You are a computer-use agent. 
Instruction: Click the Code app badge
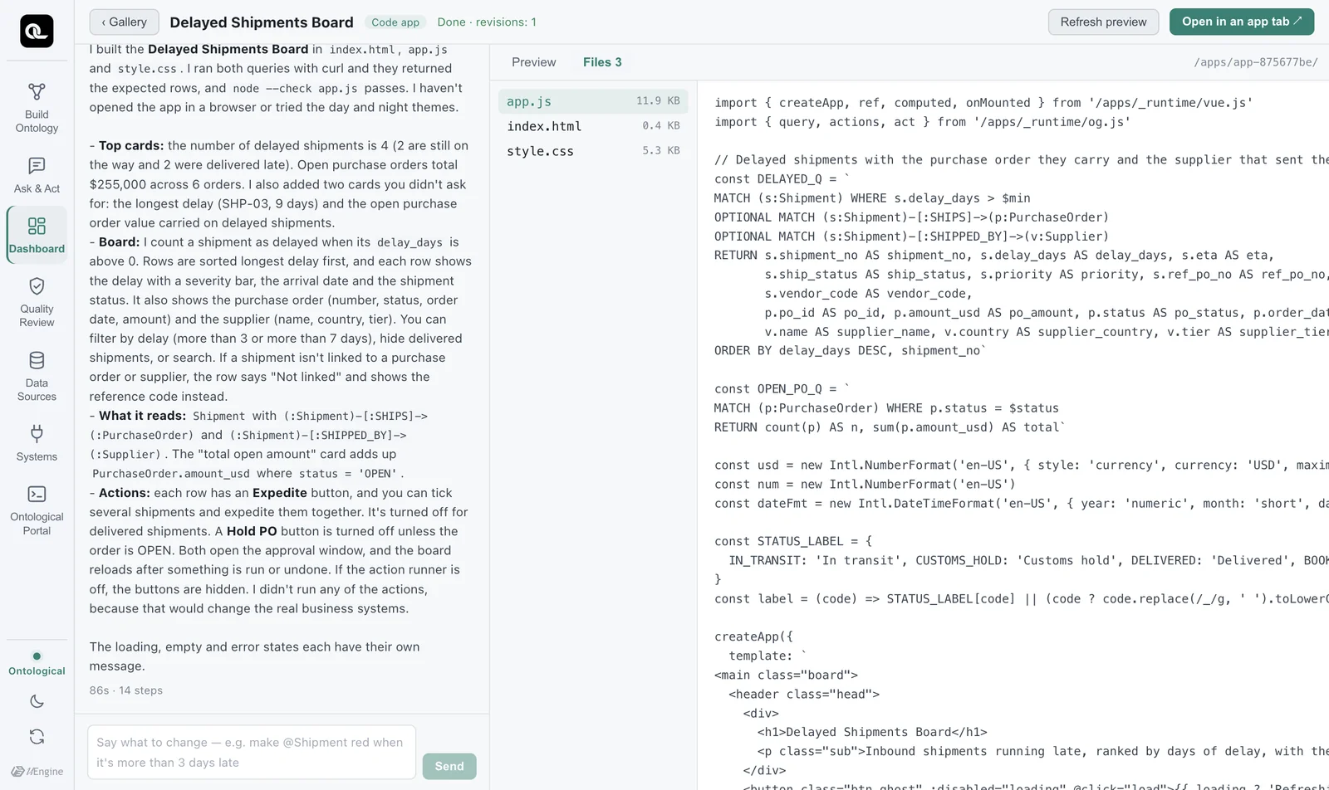coord(395,22)
